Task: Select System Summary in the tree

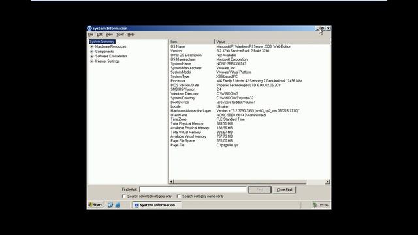Action: pos(102,42)
